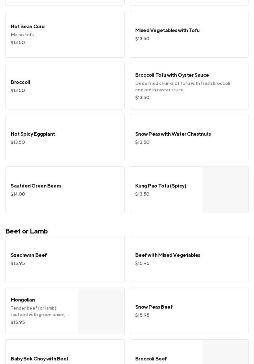Choose the Broccoli $13.50 item card

[65, 86]
